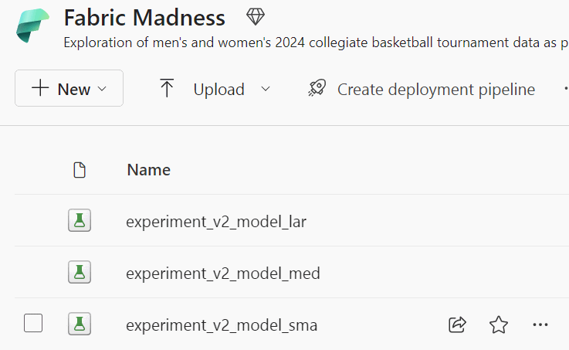Open the experiment_v2_model_med item
The image size is (569, 350).
tap(222, 274)
